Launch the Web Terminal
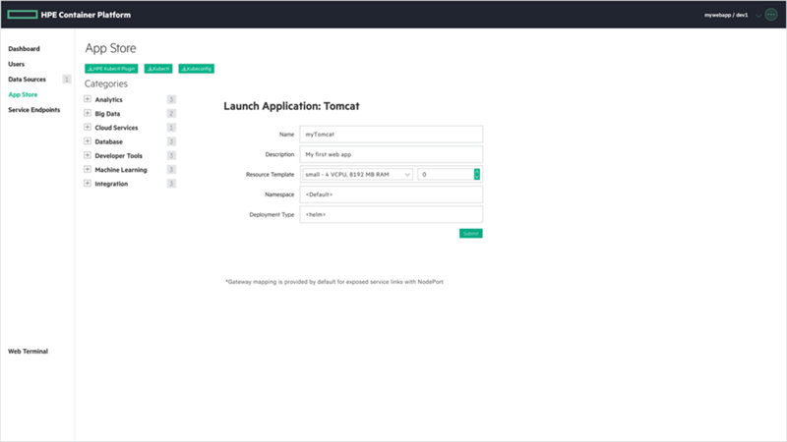This screenshot has width=787, height=442. (28, 352)
